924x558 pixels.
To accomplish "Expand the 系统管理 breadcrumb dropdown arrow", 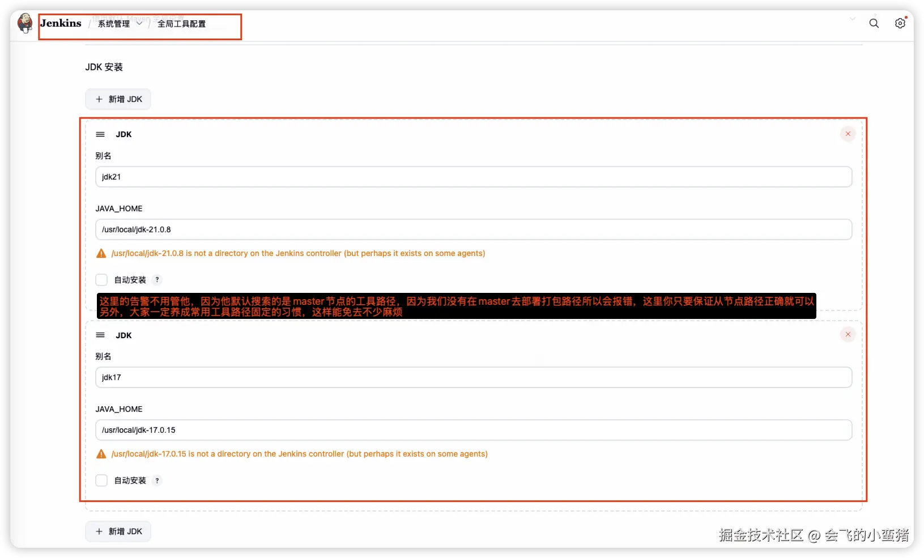I will click(139, 23).
